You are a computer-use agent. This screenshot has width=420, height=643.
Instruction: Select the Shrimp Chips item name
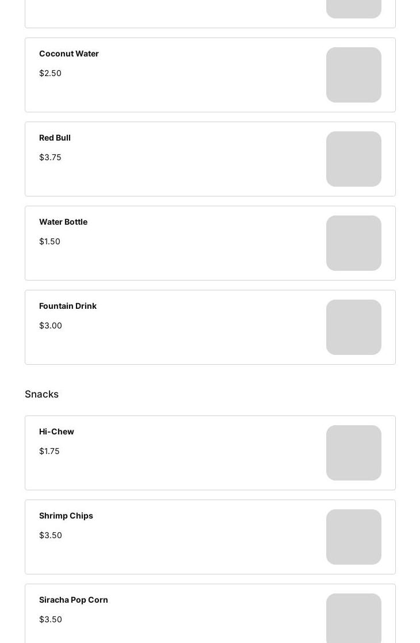click(66, 516)
